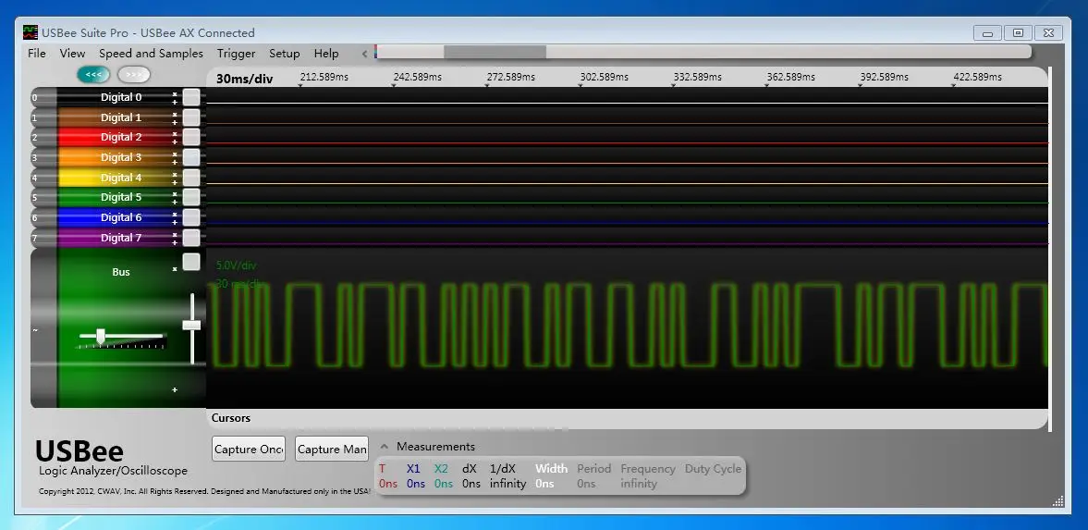Click the 212.589ms time marker
The image size is (1088, 530).
pyautogui.click(x=324, y=77)
